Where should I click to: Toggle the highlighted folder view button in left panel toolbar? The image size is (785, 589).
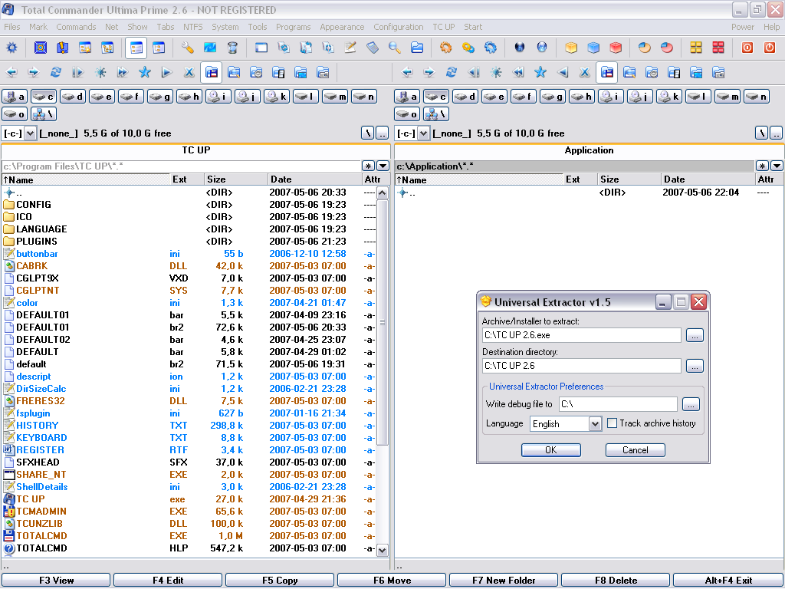pos(212,73)
